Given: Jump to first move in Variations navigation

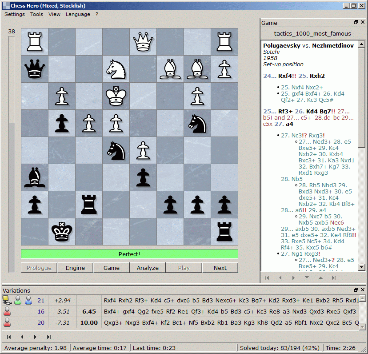Looking at the screenshot, I should click(8, 337).
